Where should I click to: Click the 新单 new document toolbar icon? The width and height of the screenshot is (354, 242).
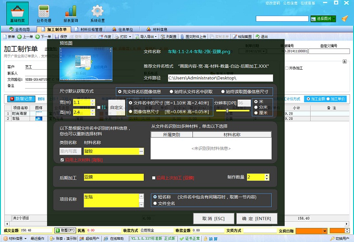tap(9, 37)
